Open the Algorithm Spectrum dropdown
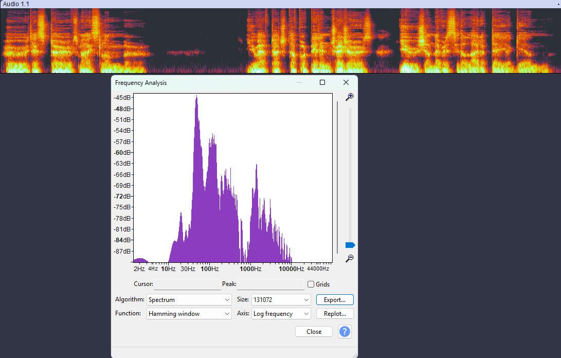 (x=189, y=300)
